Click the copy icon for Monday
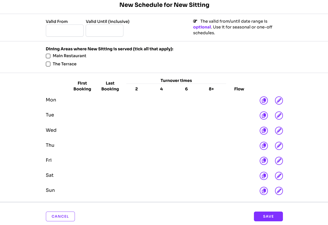 [264, 100]
